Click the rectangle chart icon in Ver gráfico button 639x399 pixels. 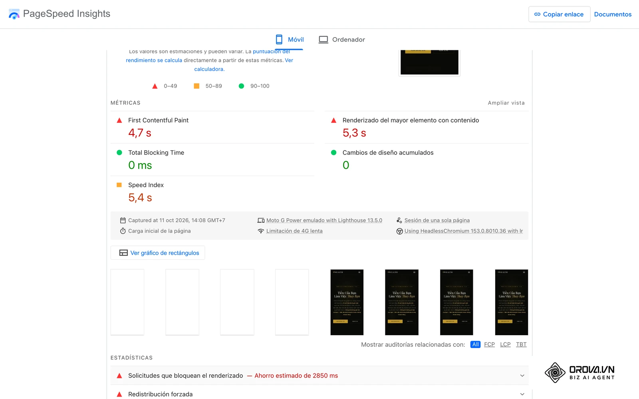tap(123, 253)
